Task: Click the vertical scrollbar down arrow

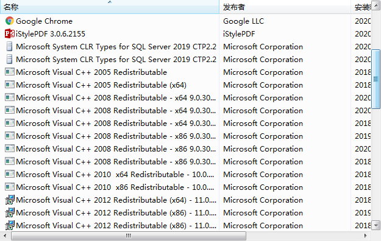Action: [x=376, y=225]
